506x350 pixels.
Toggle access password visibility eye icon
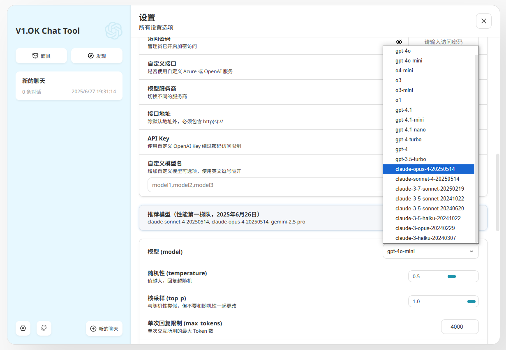[399, 42]
